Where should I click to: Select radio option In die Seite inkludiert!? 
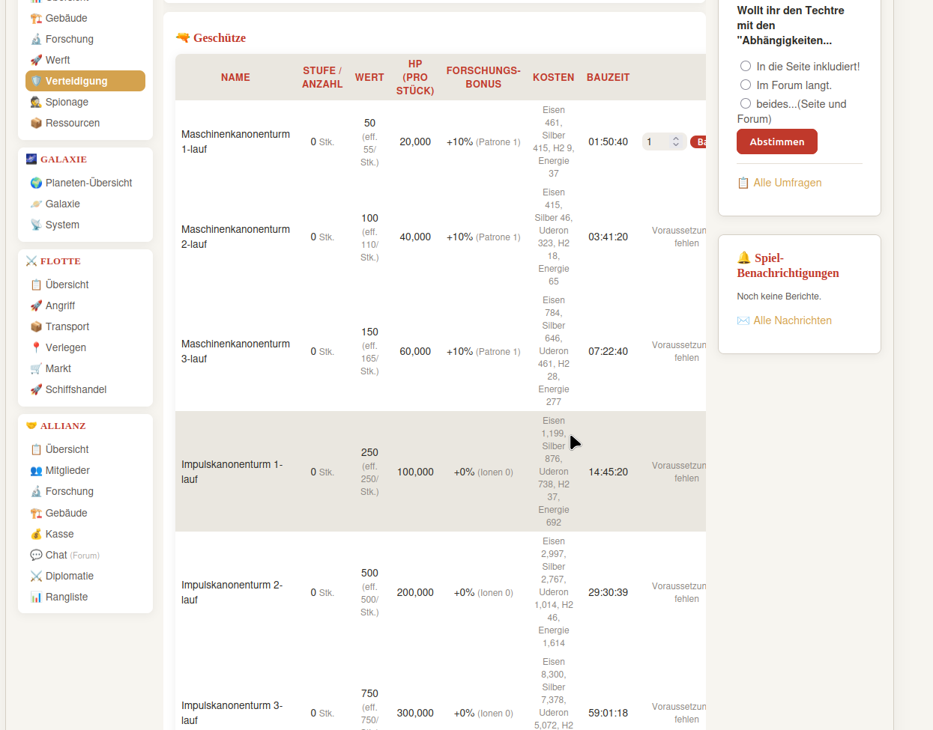[x=746, y=66]
